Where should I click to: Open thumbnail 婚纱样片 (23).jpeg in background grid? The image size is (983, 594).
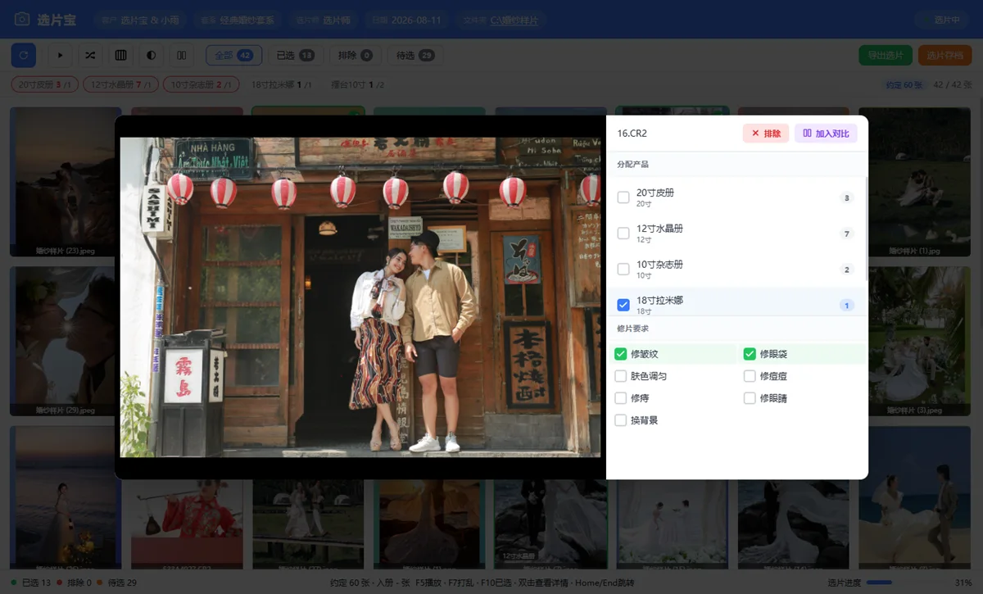66,181
